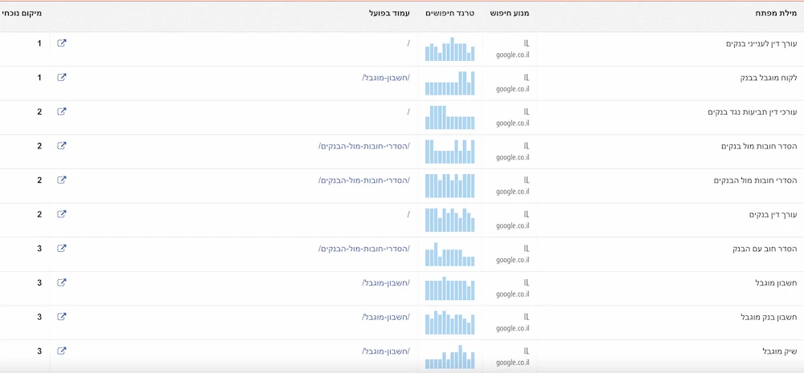
Task: Open external link icon for 'עורך דין בנקים' row
Action: [62, 214]
